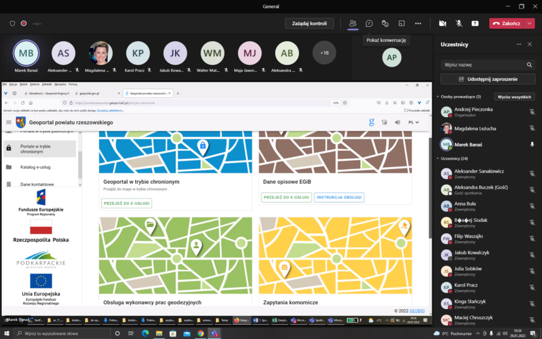
Task: Click mic icon beside Aleksander Sanakiewicz
Action: (532, 173)
